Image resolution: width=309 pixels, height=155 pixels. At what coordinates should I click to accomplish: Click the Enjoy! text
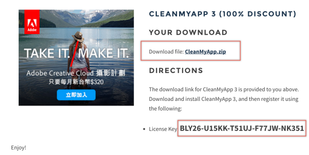pos(19,148)
